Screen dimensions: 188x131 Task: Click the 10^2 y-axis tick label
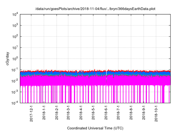[15, 36]
